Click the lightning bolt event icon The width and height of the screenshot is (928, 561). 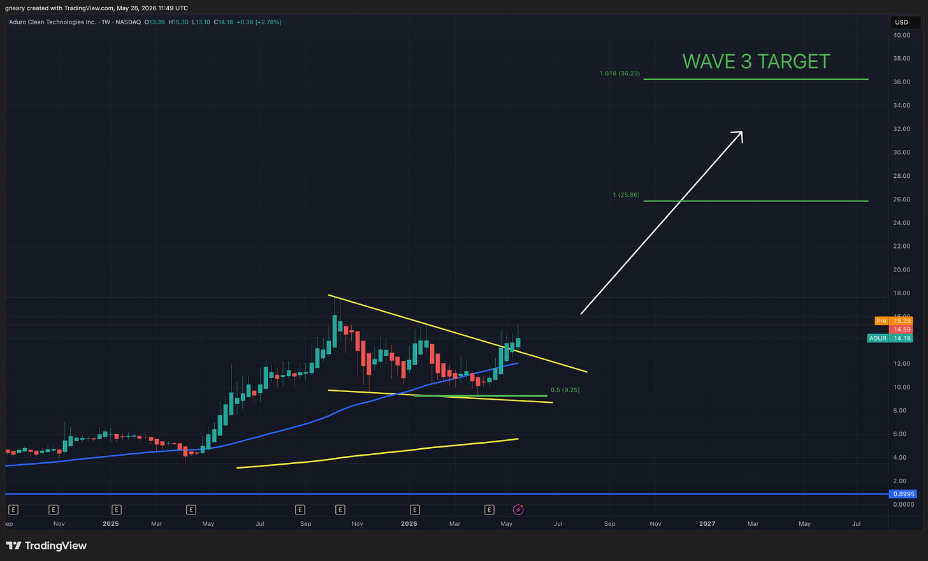tap(518, 509)
